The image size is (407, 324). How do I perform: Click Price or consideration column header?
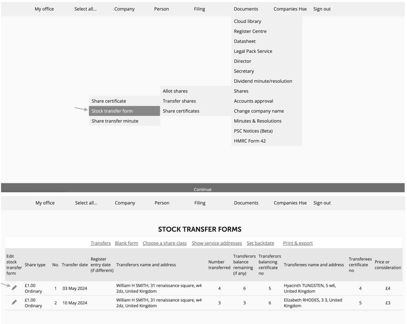[x=388, y=265]
